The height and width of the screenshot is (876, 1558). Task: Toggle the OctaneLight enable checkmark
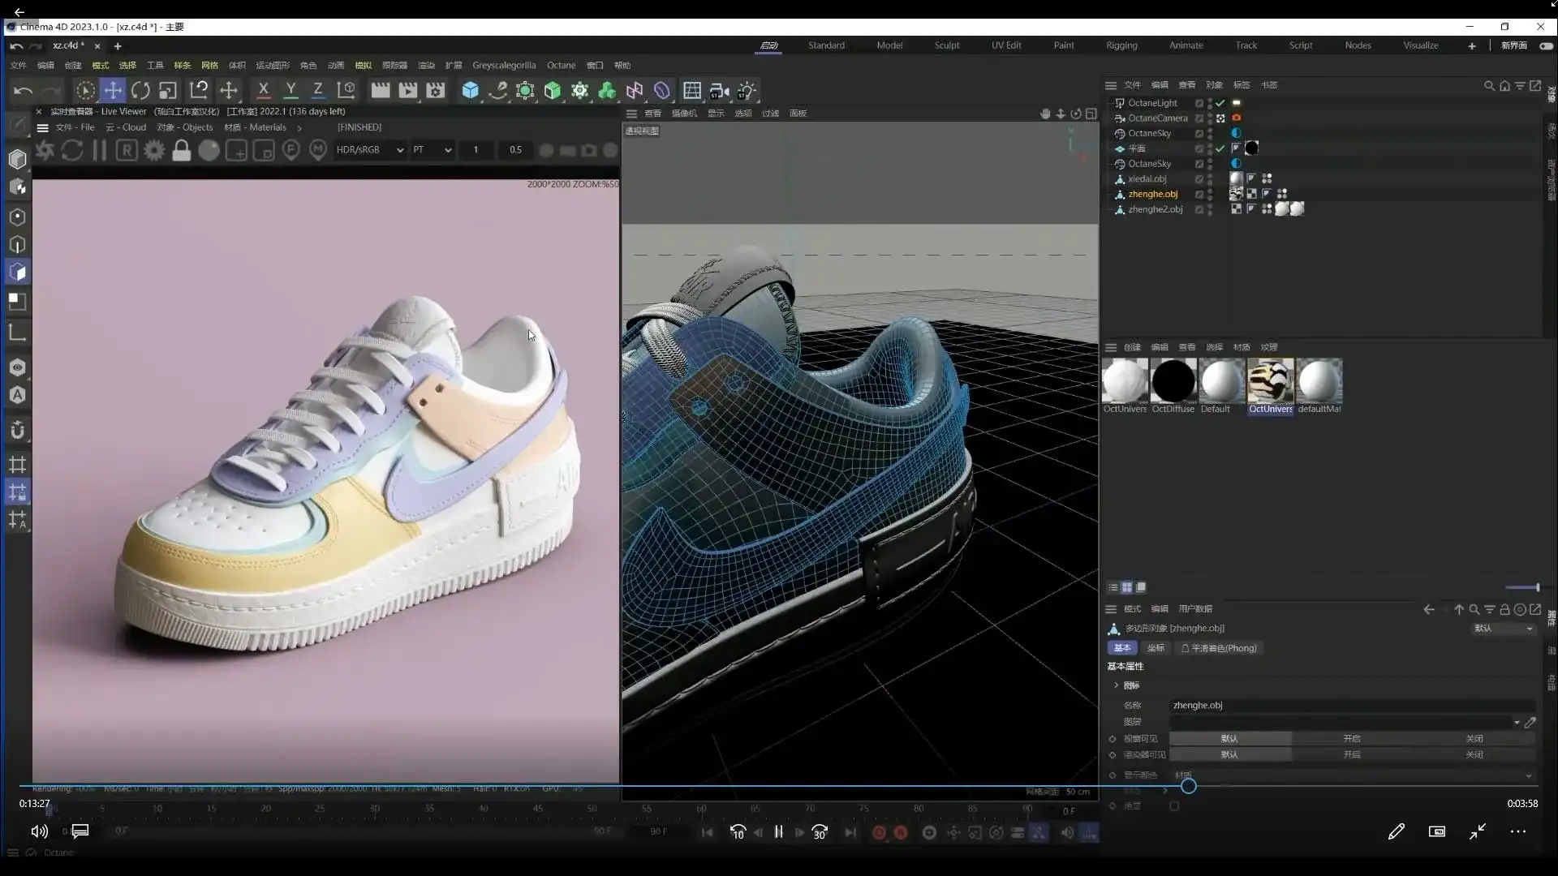[1220, 103]
